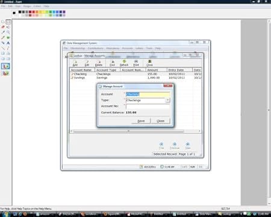Open Paint's Edit menu
Screen dimensions: 271x217
click(x=10, y=6)
